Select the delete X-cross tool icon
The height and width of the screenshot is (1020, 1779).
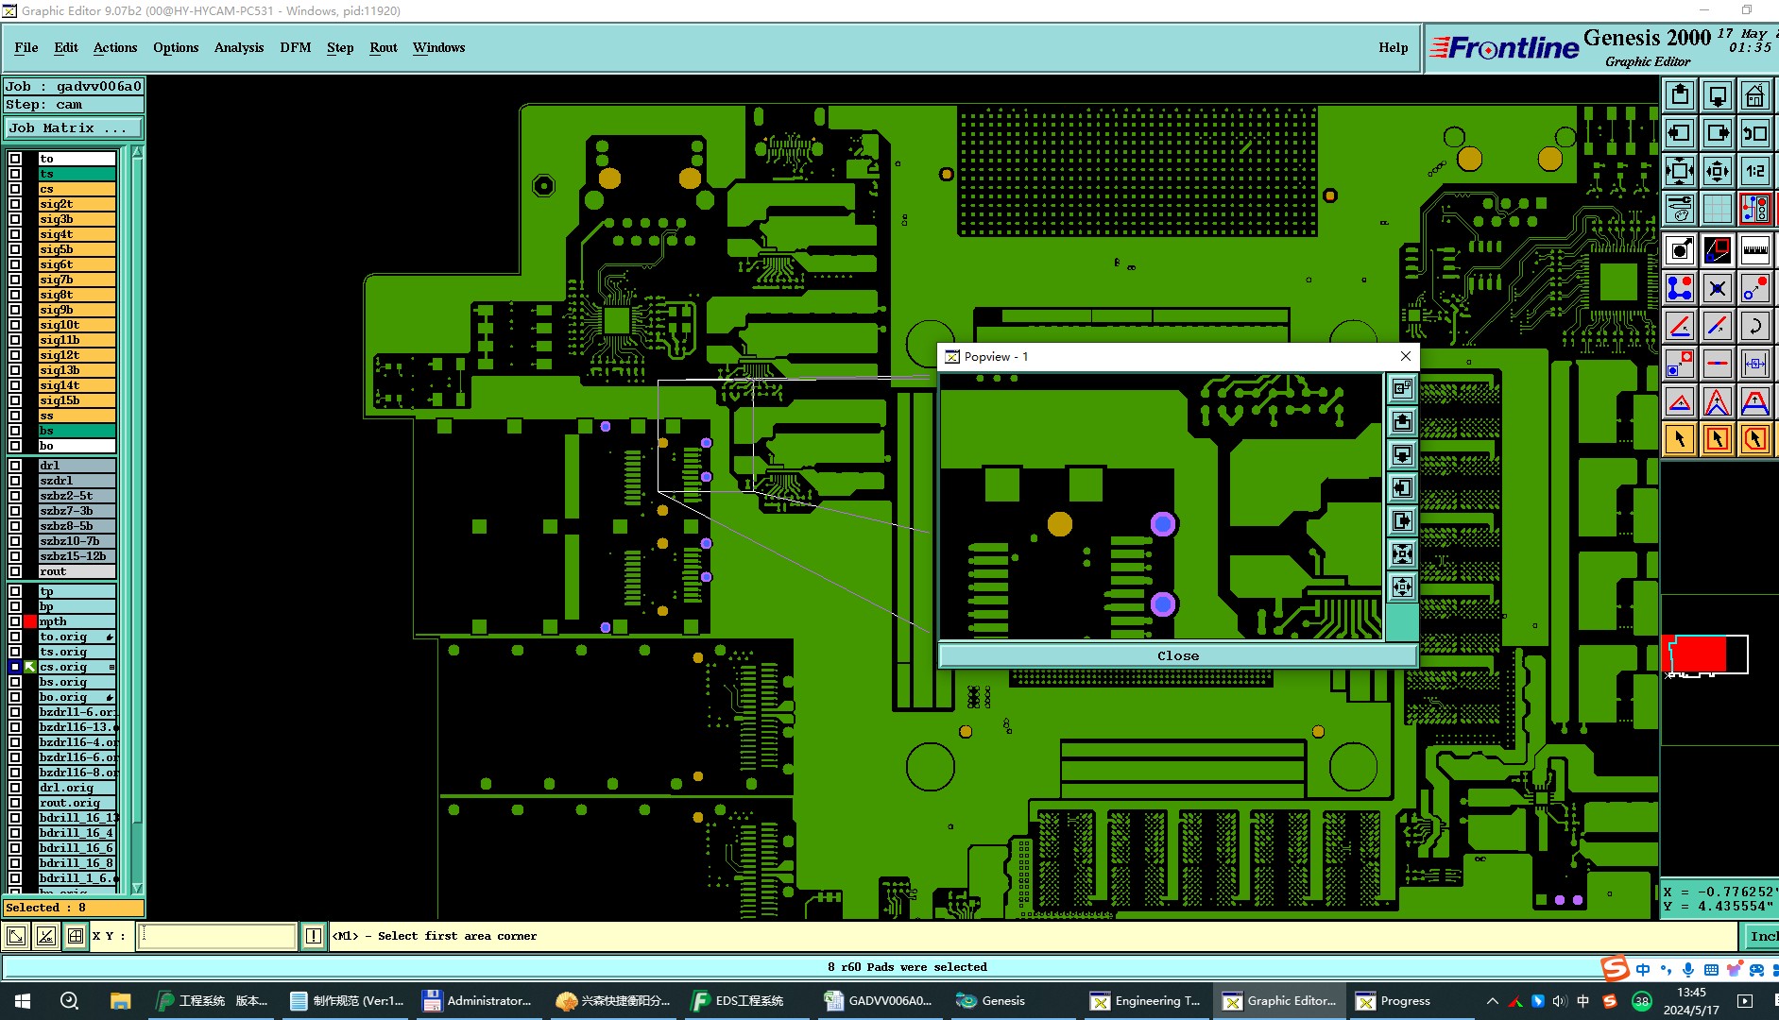pyautogui.click(x=1718, y=288)
